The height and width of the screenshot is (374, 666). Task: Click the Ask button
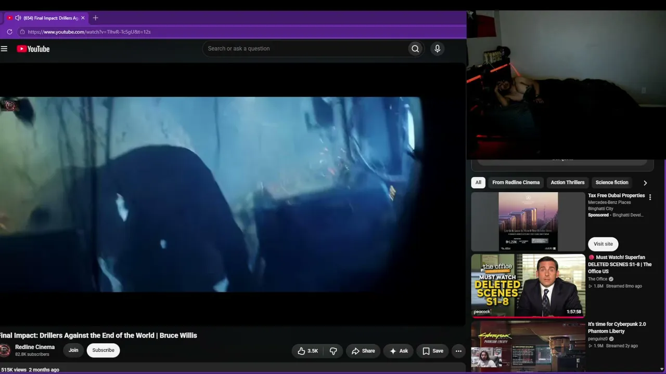pos(399,351)
